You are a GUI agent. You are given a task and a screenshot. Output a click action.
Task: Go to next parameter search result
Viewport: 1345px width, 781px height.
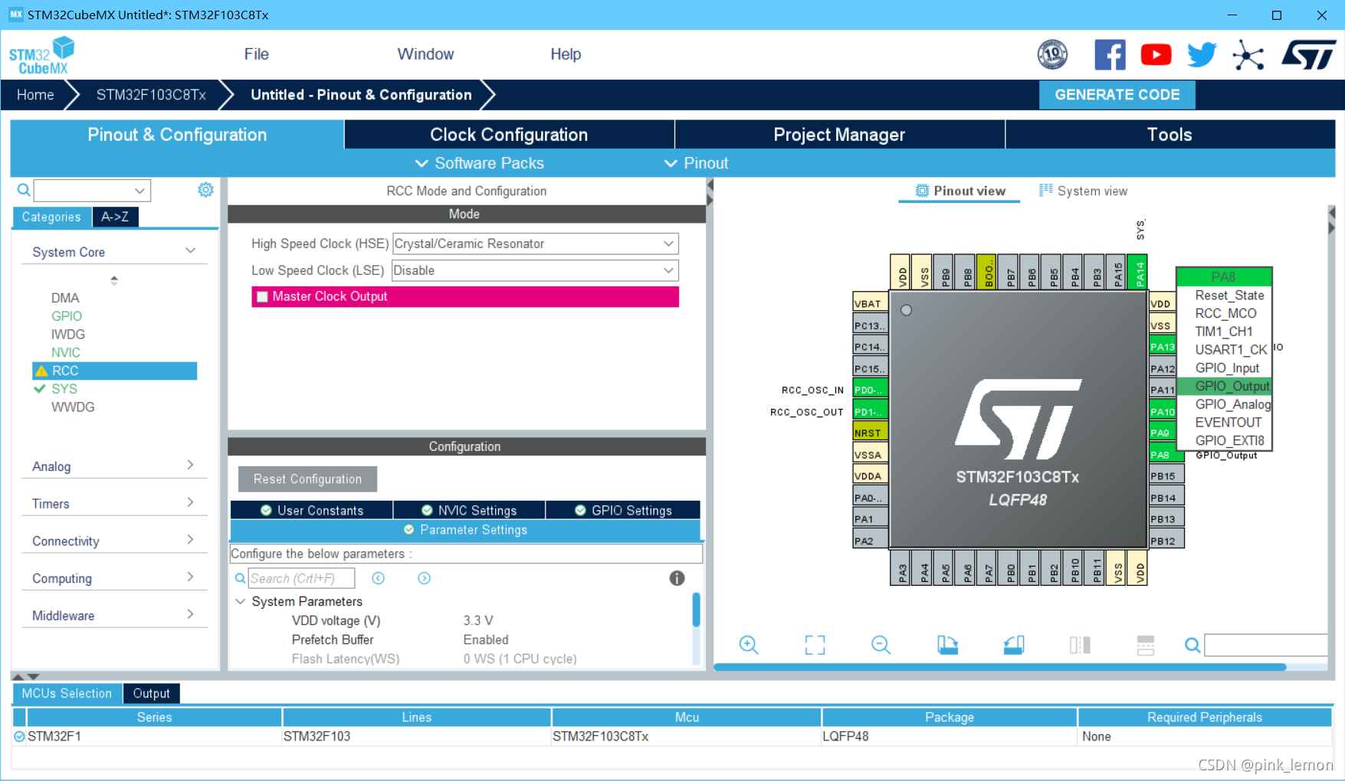point(424,578)
